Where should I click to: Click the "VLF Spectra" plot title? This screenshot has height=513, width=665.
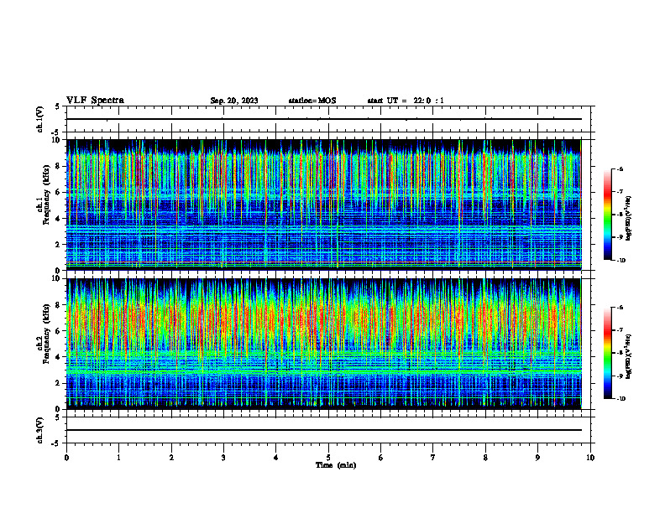pyautogui.click(x=95, y=101)
